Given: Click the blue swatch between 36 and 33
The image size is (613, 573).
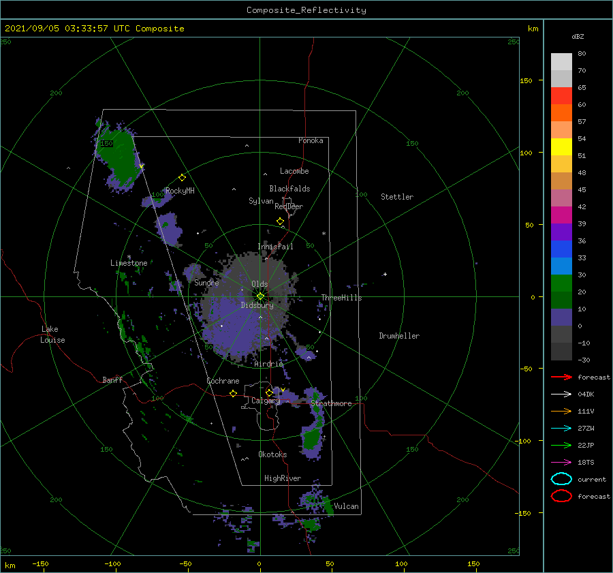Looking at the screenshot, I should (561, 249).
